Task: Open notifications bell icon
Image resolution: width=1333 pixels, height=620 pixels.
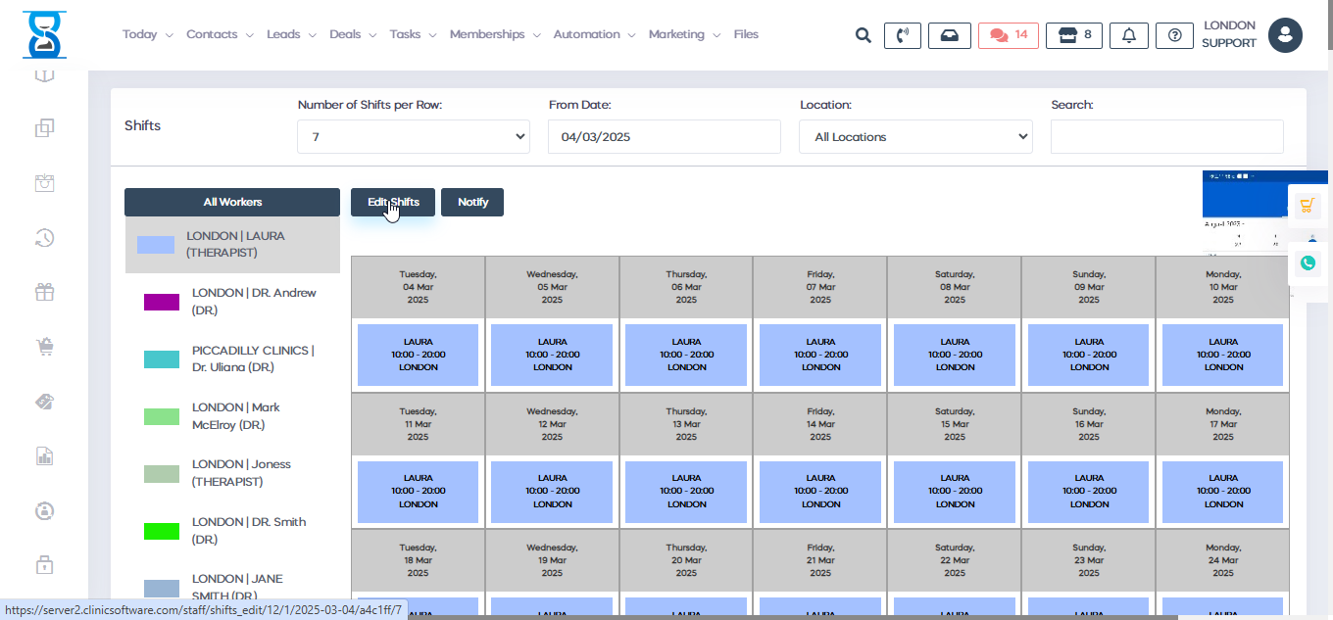Action: pos(1129,35)
